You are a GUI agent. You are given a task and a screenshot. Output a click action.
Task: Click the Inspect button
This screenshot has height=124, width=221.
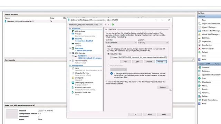coord(149,62)
